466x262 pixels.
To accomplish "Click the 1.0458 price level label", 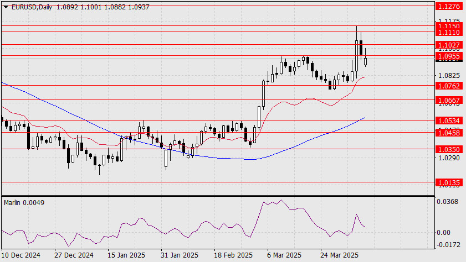I will pyautogui.click(x=449, y=133).
